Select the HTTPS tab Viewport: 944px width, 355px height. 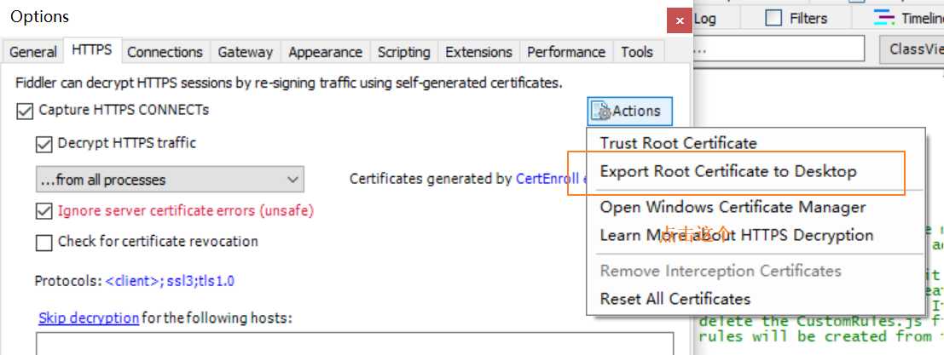(92, 50)
